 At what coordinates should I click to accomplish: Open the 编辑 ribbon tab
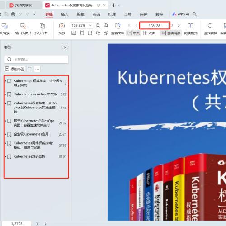coord(80,14)
